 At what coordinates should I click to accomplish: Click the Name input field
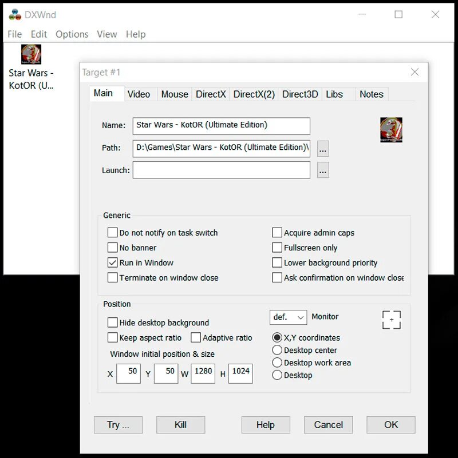pyautogui.click(x=222, y=126)
